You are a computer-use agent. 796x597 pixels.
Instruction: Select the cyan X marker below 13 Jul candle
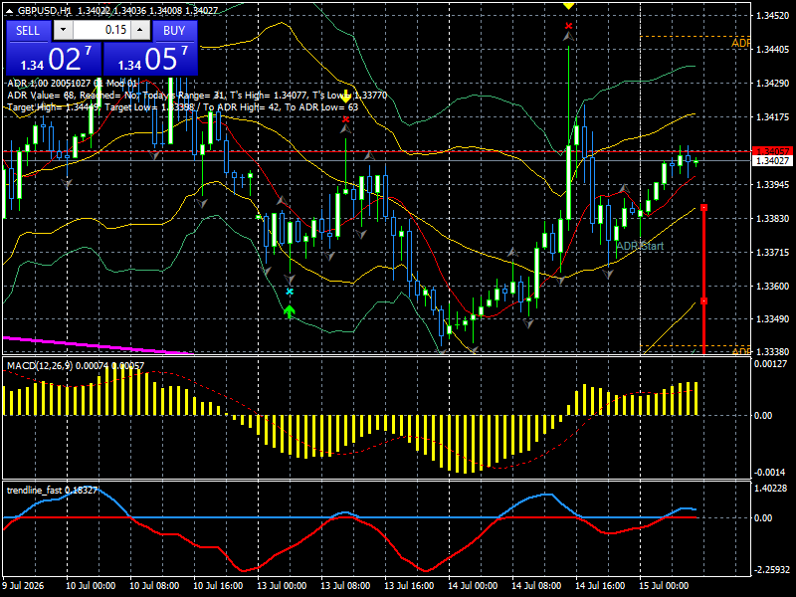(x=290, y=292)
